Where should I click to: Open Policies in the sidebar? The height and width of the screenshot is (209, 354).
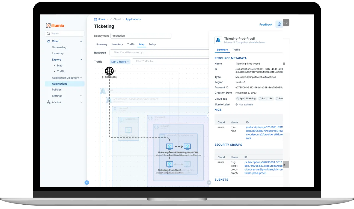(x=57, y=89)
